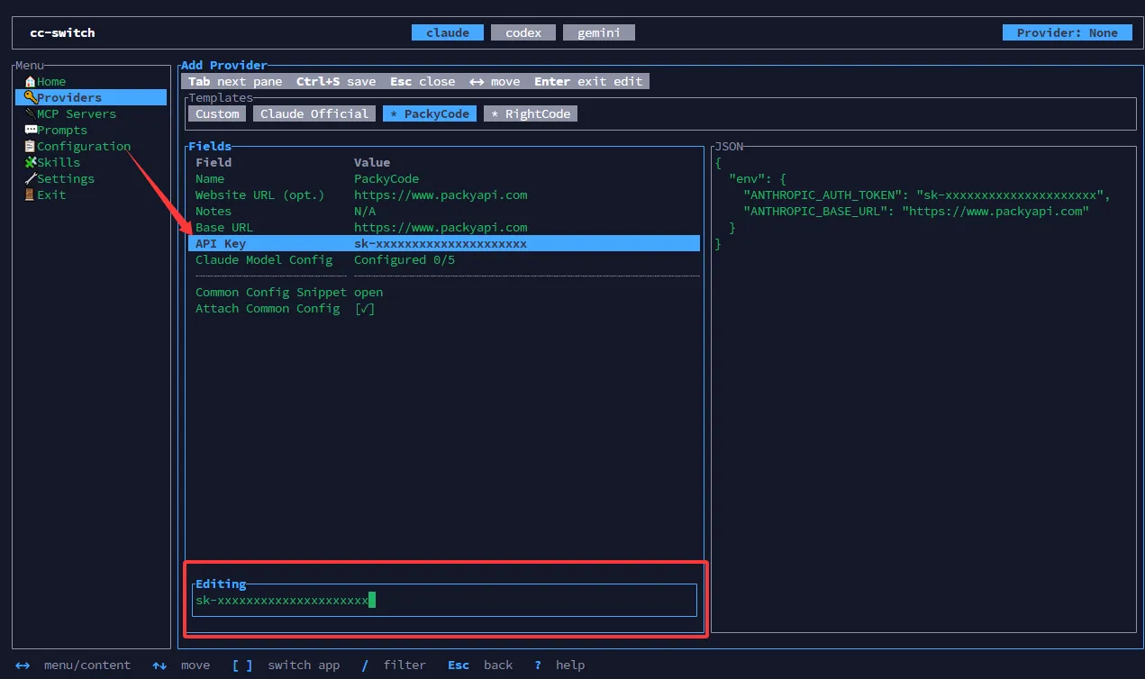Toggle the Attach Common Config checkbox
The height and width of the screenshot is (679, 1145).
point(365,308)
